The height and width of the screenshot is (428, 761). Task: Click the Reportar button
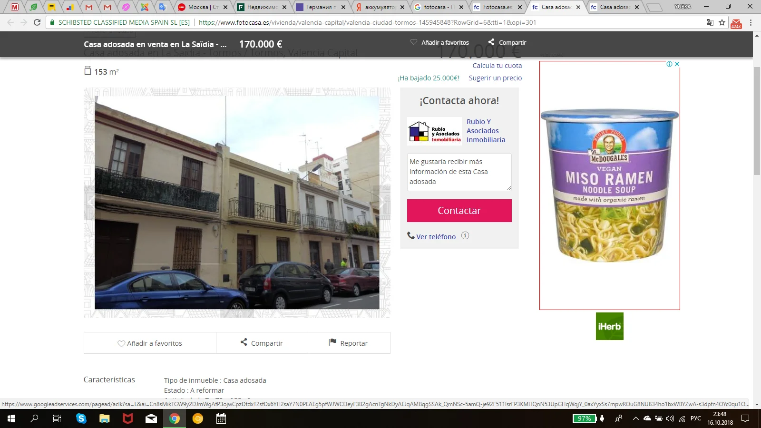(x=349, y=343)
